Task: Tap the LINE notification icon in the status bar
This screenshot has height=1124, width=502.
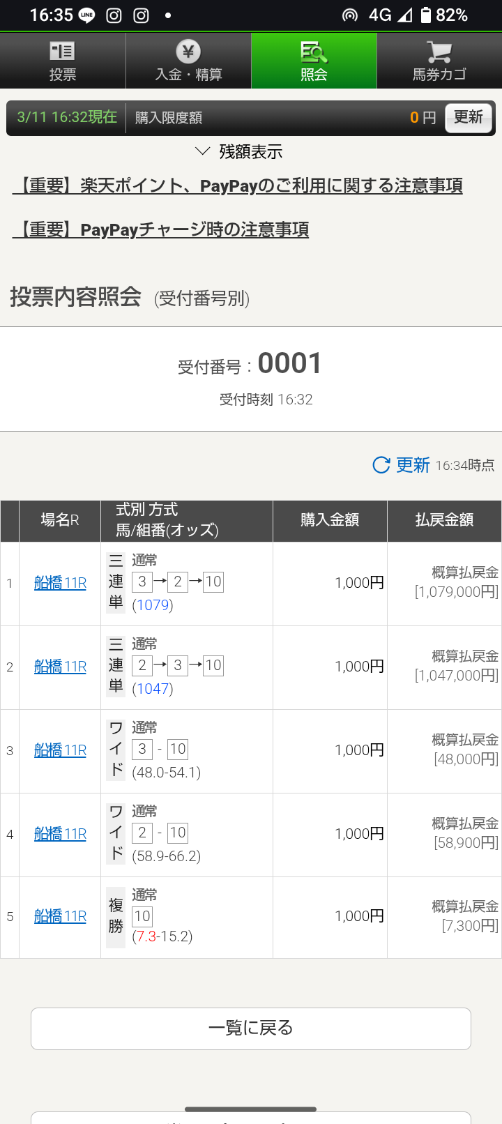Action: click(87, 15)
